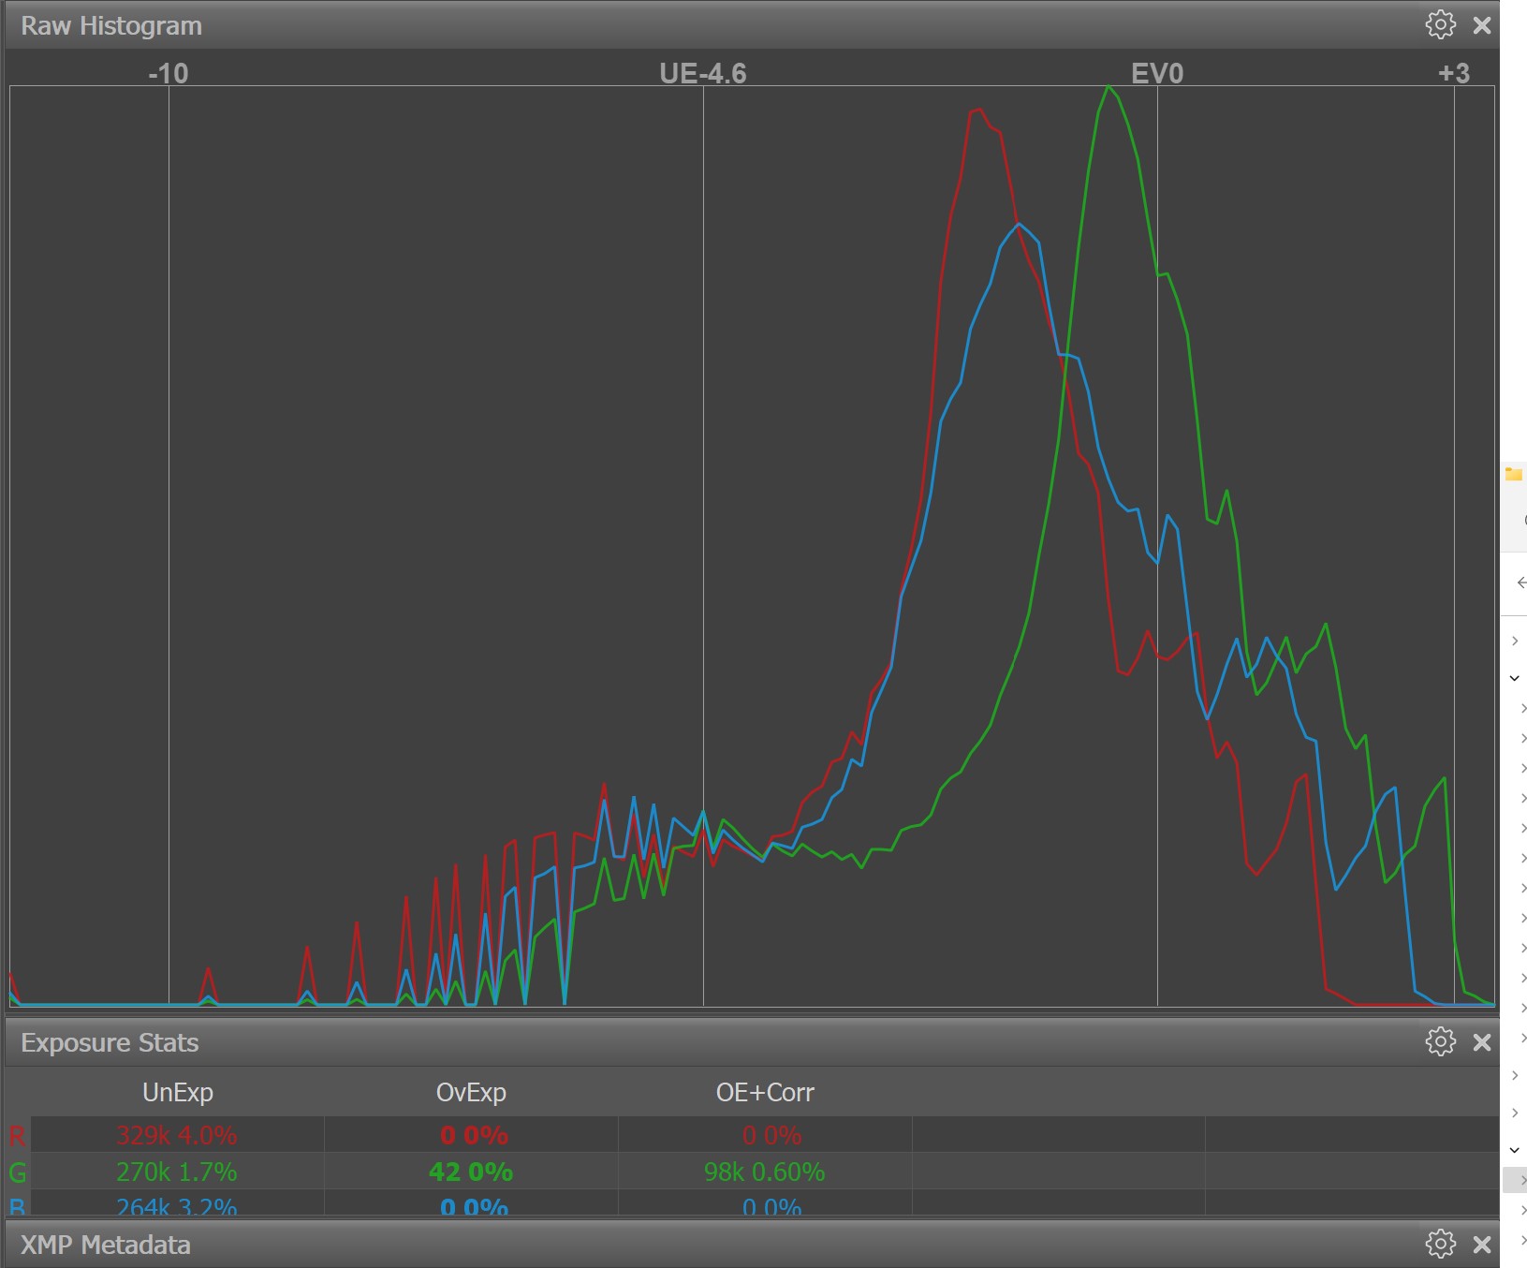The width and height of the screenshot is (1527, 1268).
Task: Expand the highlighted tree item's chevron
Action: [1521, 1180]
